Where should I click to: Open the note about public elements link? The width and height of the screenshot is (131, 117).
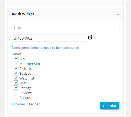pyautogui.click(x=46, y=48)
